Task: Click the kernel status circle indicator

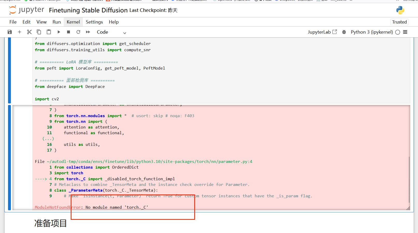Action: tap(398, 32)
